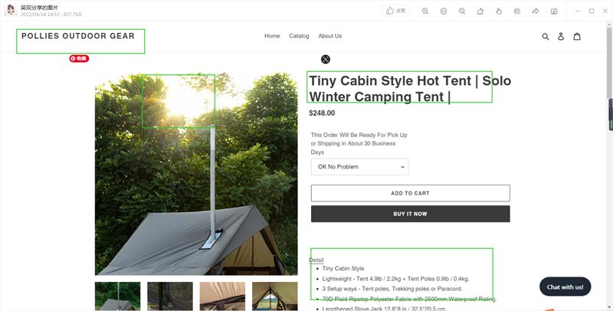Download the image with the save icon
613x311 pixels.
coord(553,11)
